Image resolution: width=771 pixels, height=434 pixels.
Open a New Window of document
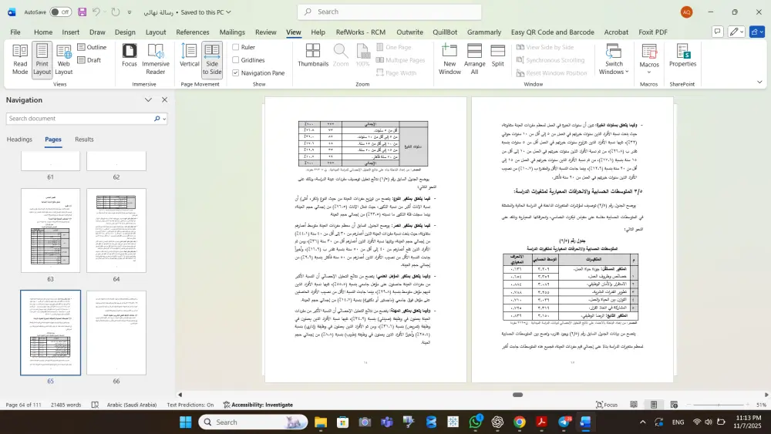point(449,59)
